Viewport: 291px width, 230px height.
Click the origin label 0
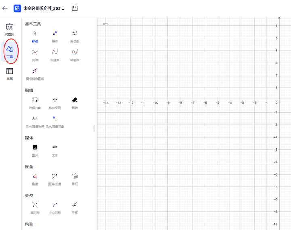[x=276, y=102]
